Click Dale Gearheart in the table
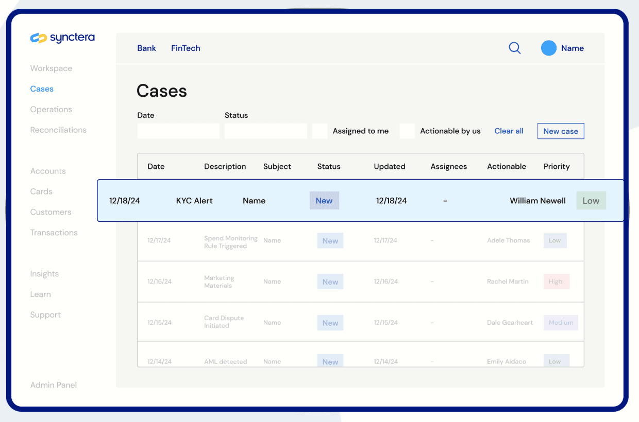This screenshot has width=639, height=422. click(x=510, y=323)
